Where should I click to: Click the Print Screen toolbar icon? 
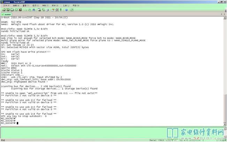pos(39,10)
